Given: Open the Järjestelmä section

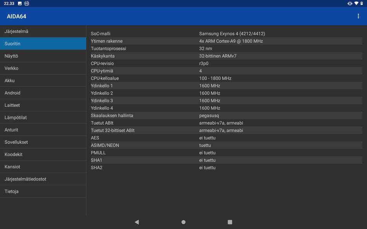Looking at the screenshot, I should pyautogui.click(x=43, y=31).
